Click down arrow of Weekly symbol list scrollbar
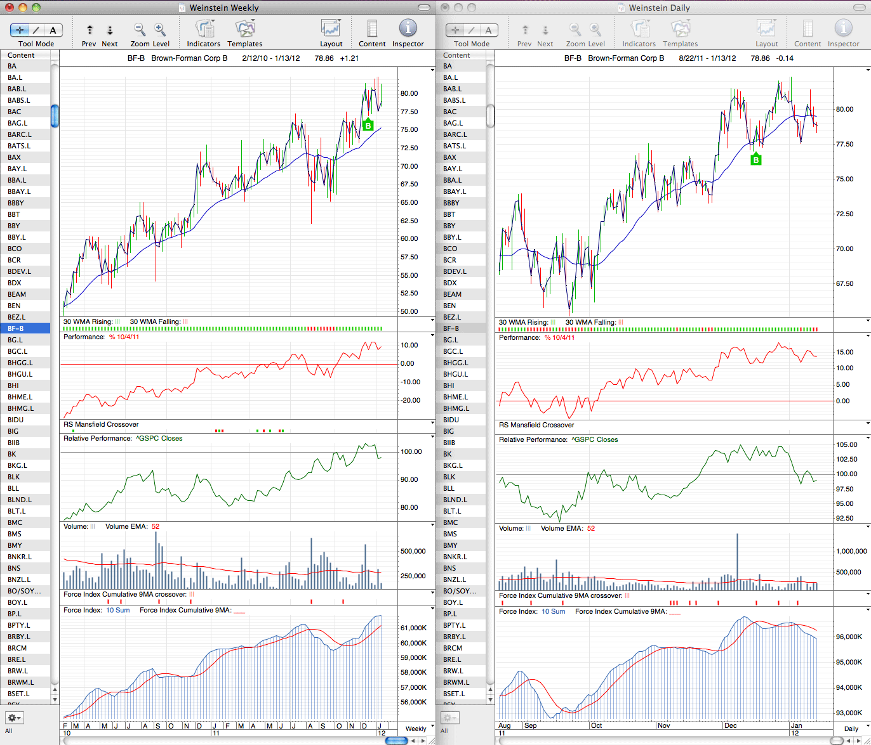This screenshot has width=871, height=745. tap(55, 699)
